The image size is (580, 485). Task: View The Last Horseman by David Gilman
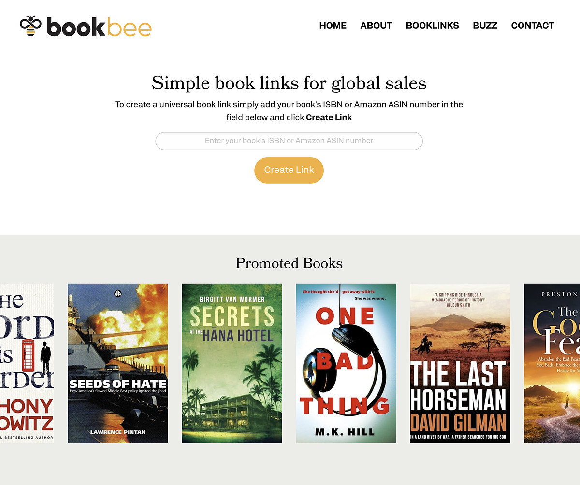[x=460, y=363]
